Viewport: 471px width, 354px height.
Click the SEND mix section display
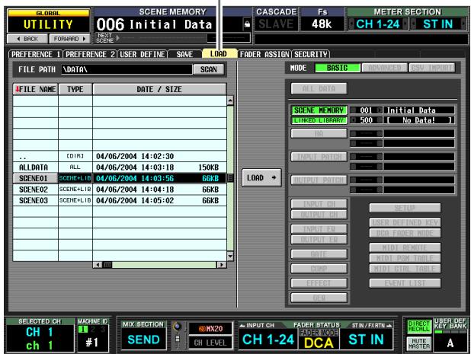[x=143, y=340]
